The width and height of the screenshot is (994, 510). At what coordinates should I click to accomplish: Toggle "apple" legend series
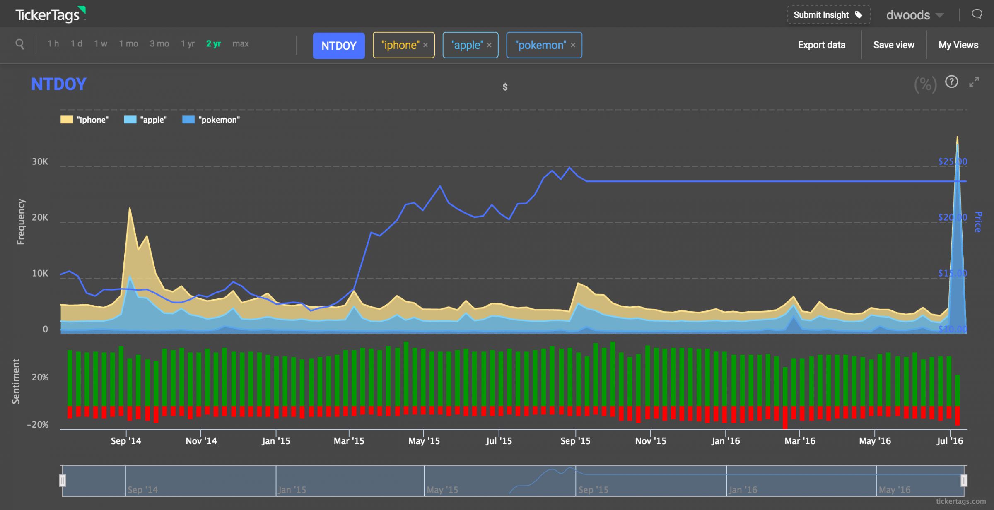point(145,120)
